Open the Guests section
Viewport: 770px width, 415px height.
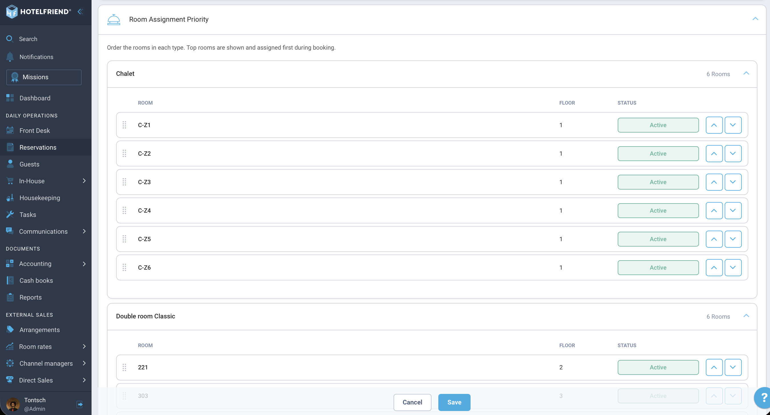point(46,164)
